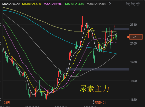Open chart settings gear icon
The width and height of the screenshot is (145, 107).
138,4
